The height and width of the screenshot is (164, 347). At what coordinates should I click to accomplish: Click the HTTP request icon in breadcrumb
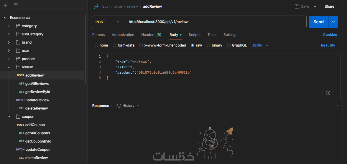[96, 6]
